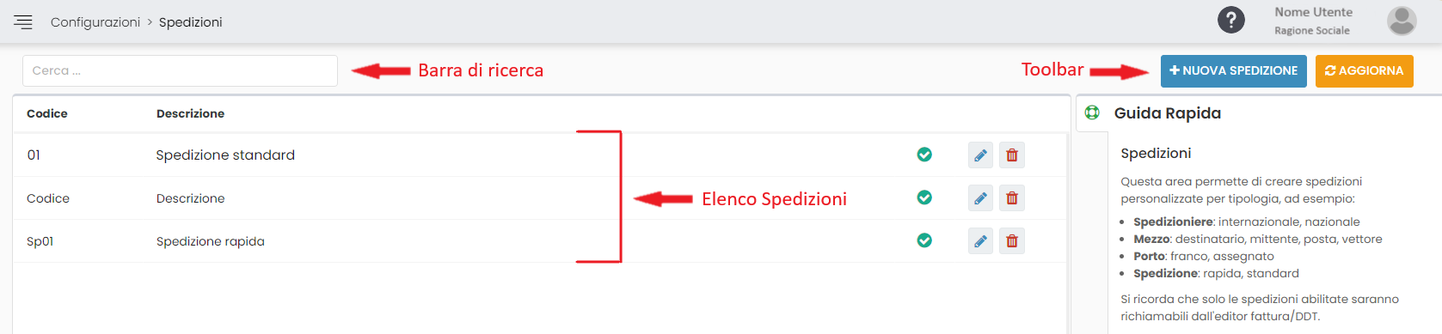Toggle enabled checkmark for Codice/Descrizione row
Image resolution: width=1442 pixels, height=334 pixels.
924,197
